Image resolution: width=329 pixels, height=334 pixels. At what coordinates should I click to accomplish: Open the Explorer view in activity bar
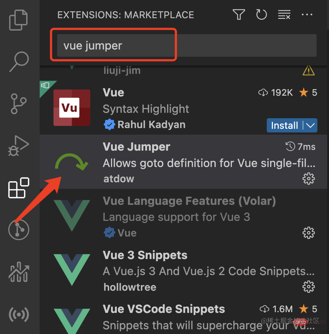pos(19,20)
